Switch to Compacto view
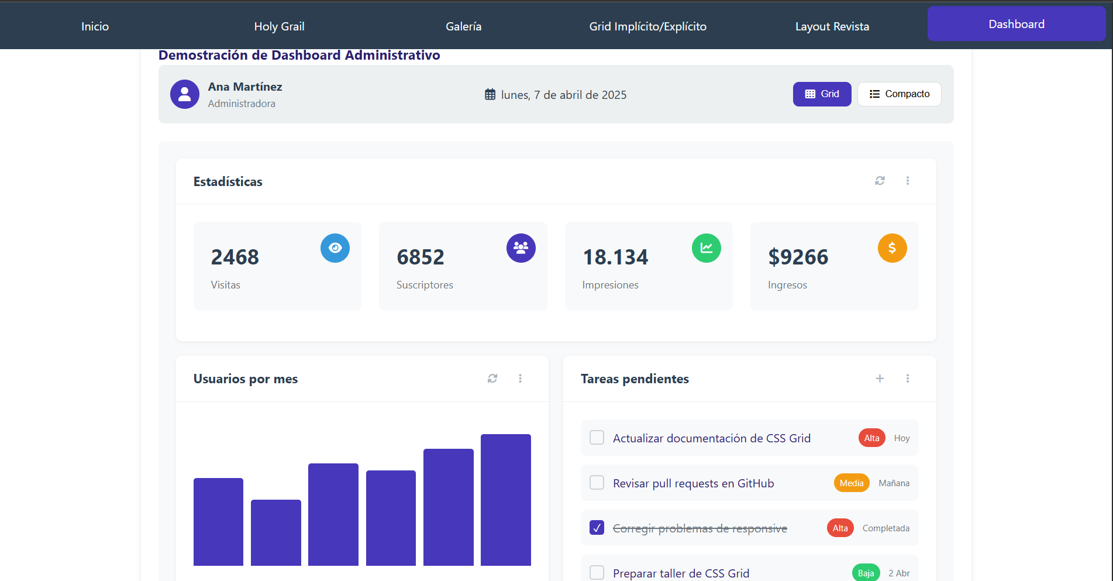The height and width of the screenshot is (581, 1113). point(899,94)
